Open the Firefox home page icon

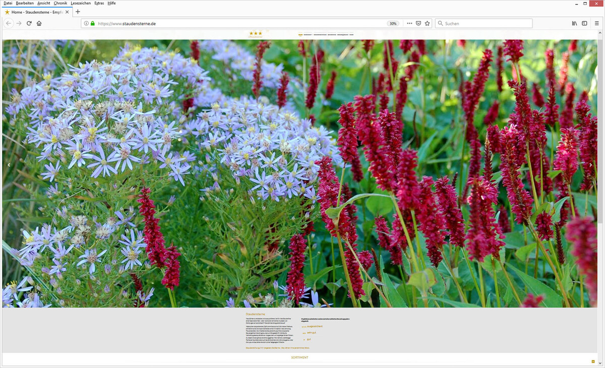[39, 23]
